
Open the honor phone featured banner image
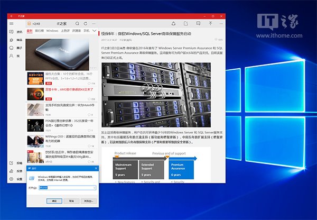[57, 54]
